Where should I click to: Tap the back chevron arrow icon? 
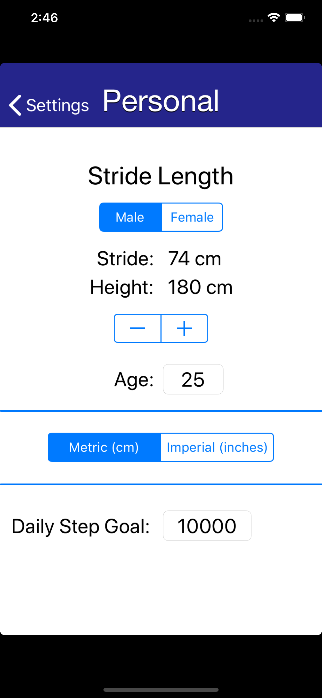coord(15,106)
